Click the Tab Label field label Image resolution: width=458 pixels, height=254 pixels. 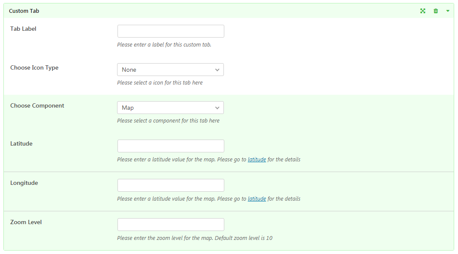(23, 29)
